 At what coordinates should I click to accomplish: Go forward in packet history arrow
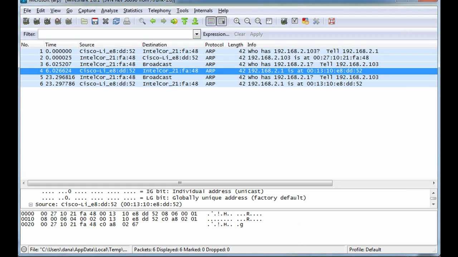click(164, 21)
